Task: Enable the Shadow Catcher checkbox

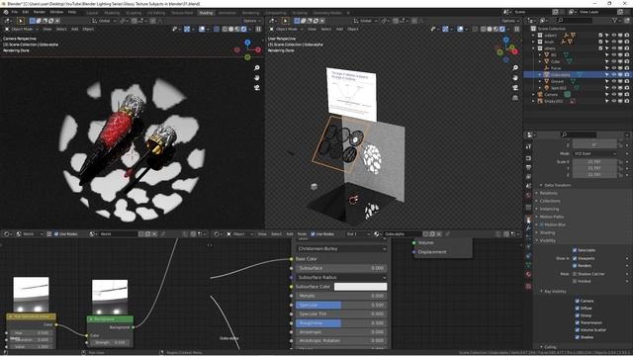Action: pyautogui.click(x=575, y=274)
